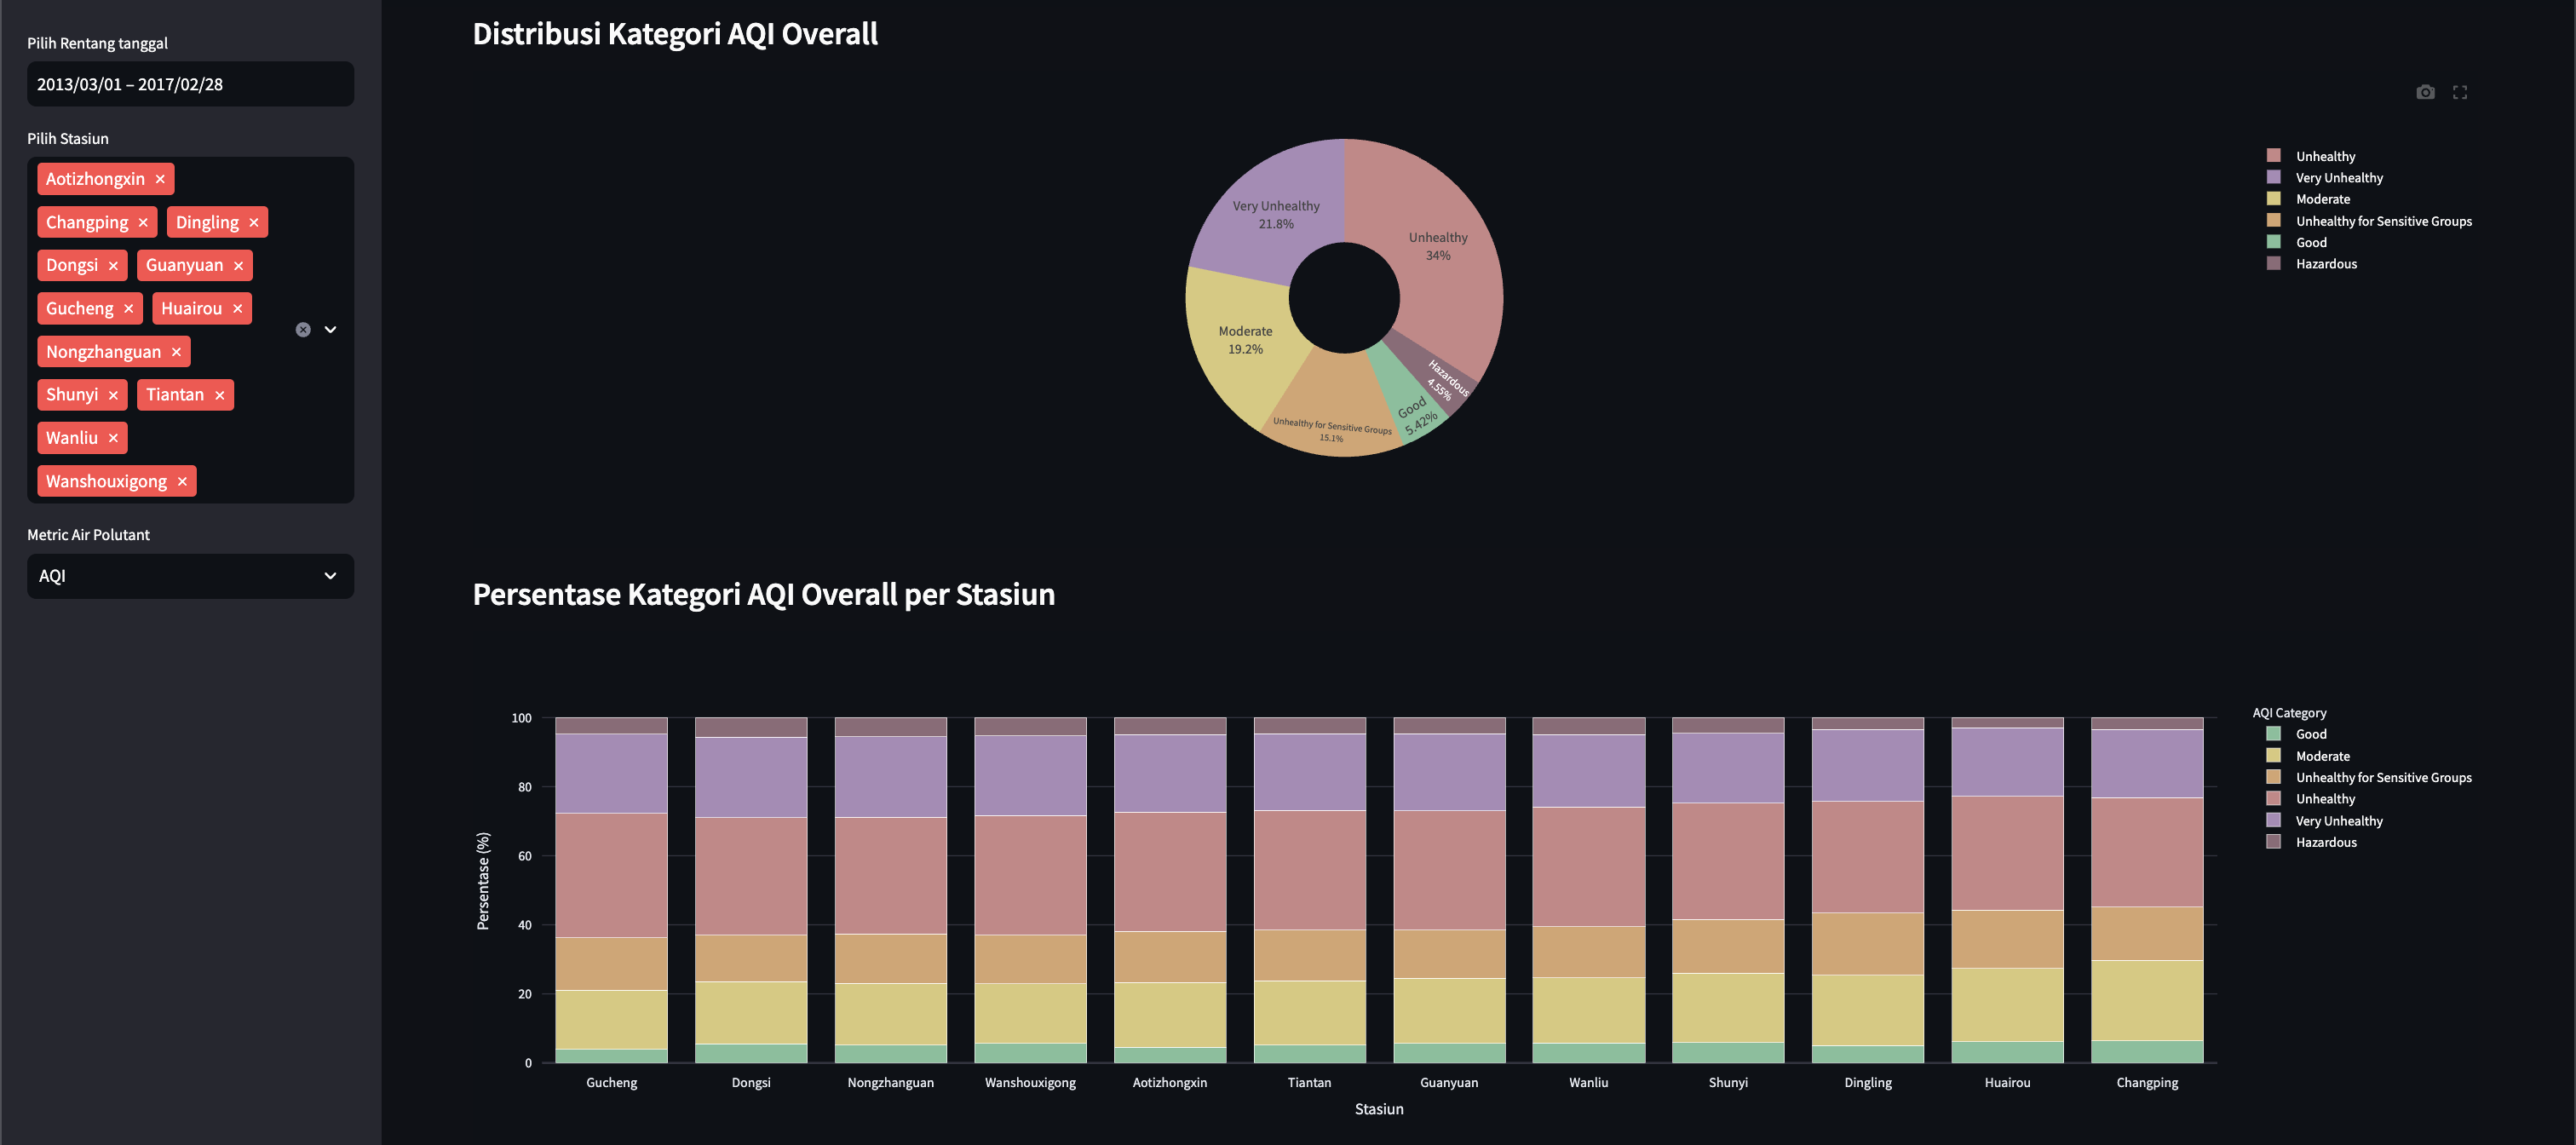
Task: Remove Huairou from station selection
Action: pos(238,308)
